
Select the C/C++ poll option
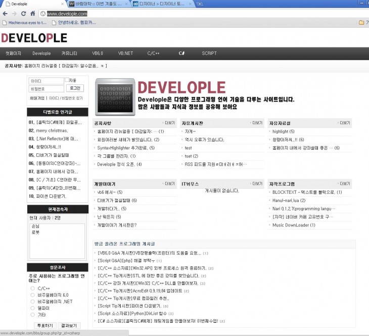point(33,288)
